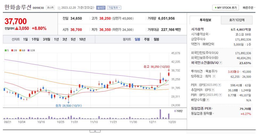Click the 12/20 date on chart axis

(172, 122)
